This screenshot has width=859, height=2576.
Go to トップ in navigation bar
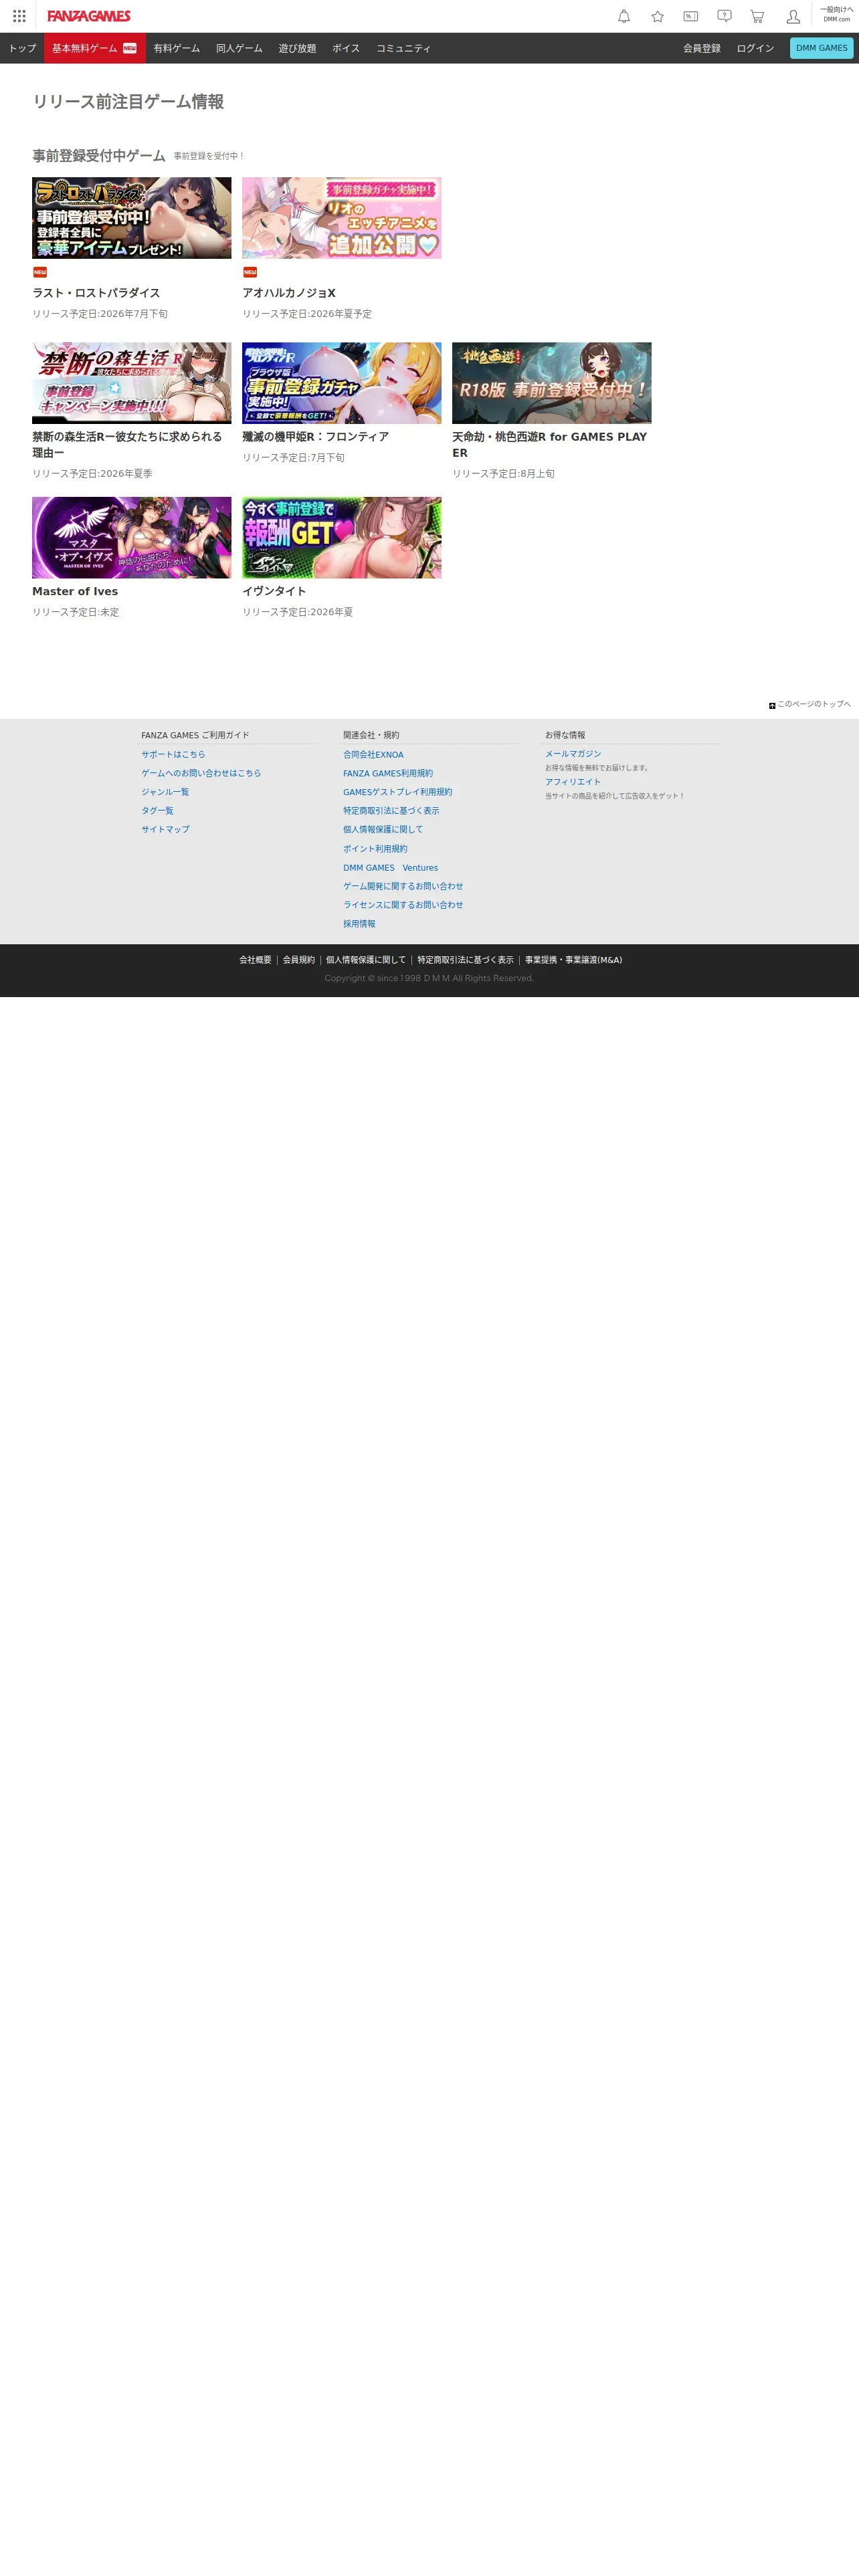[22, 48]
